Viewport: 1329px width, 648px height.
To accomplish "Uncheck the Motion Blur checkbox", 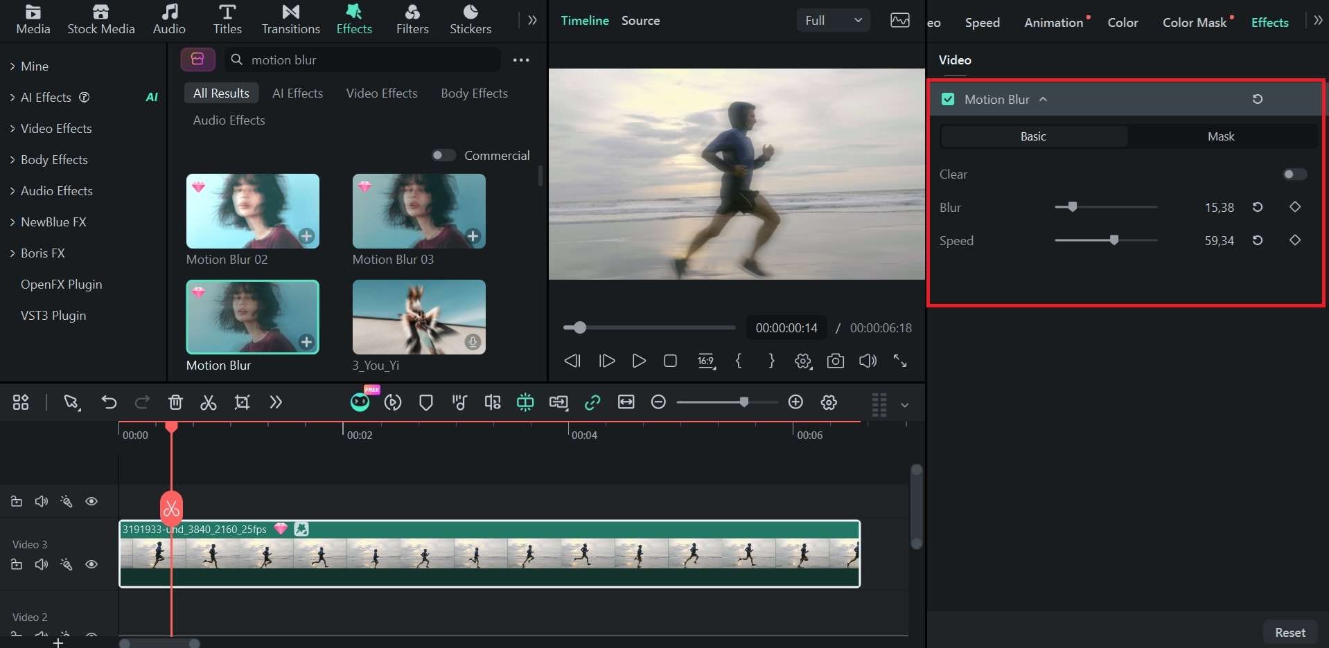I will coord(948,99).
